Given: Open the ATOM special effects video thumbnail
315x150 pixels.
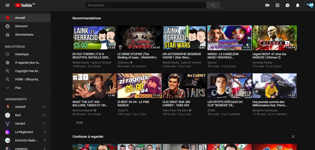Looking at the screenshot, I should (x=229, y=86).
